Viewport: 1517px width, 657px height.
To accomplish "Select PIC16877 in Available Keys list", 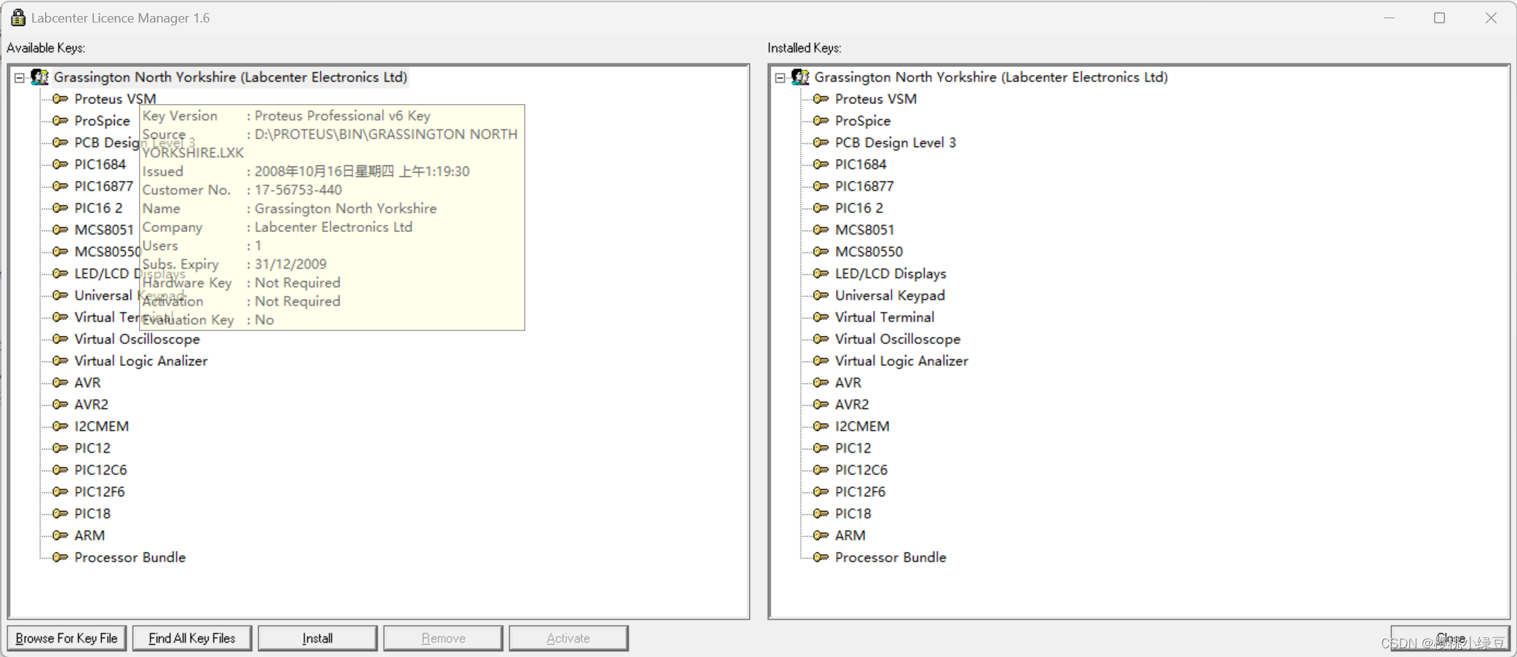I will (103, 186).
